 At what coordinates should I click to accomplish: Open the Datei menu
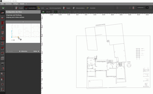point(2,4)
